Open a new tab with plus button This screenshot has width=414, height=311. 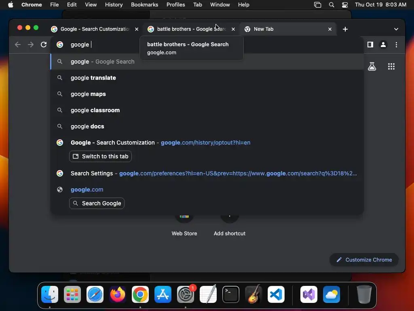click(345, 29)
